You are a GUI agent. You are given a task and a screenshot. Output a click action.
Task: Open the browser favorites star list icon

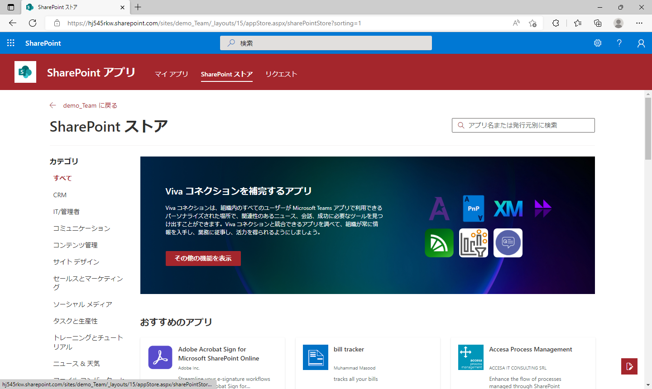[578, 23]
